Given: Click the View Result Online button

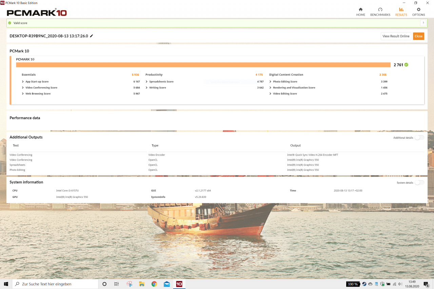Looking at the screenshot, I should [396, 36].
